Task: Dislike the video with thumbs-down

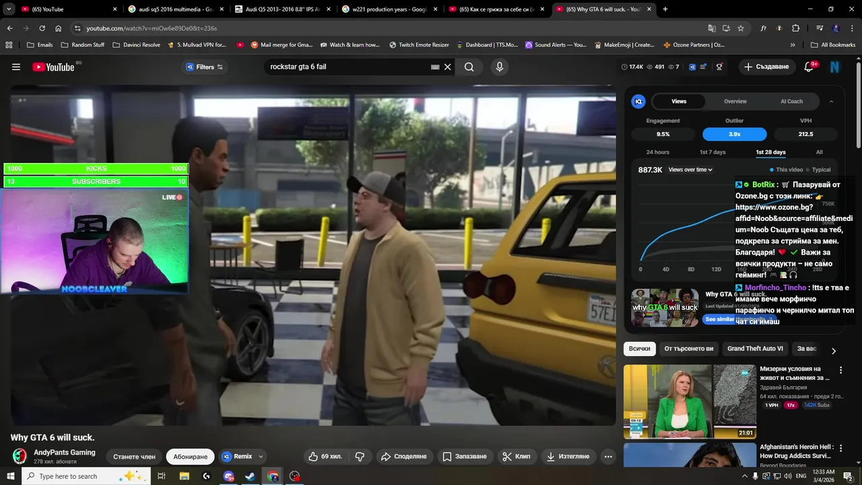Action: pos(360,456)
